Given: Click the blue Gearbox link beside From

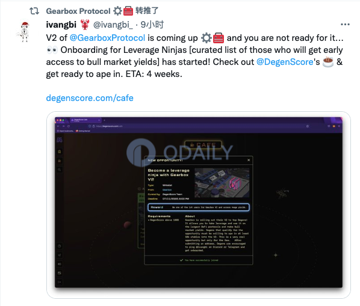Looking at the screenshot, I should point(167,190).
